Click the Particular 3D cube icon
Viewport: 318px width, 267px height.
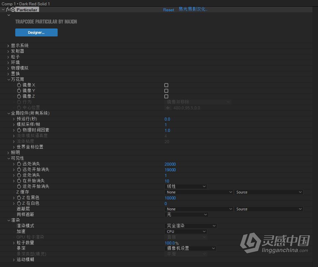(x=13, y=10)
